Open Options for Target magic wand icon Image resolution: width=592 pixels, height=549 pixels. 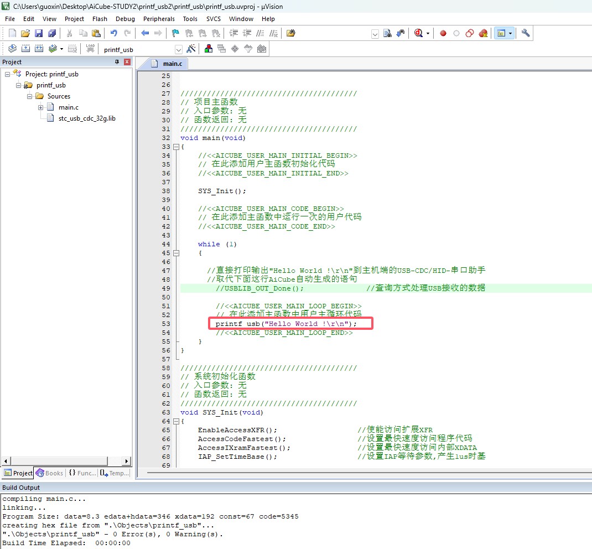191,49
